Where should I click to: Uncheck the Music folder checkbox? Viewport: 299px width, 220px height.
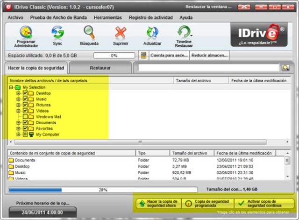point(25,99)
